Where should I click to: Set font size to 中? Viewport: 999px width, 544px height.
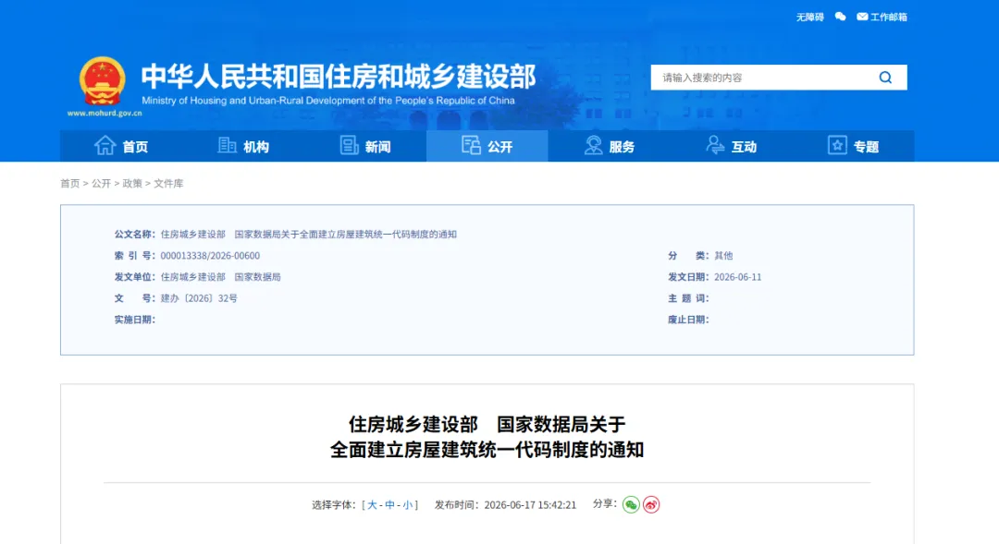click(390, 505)
